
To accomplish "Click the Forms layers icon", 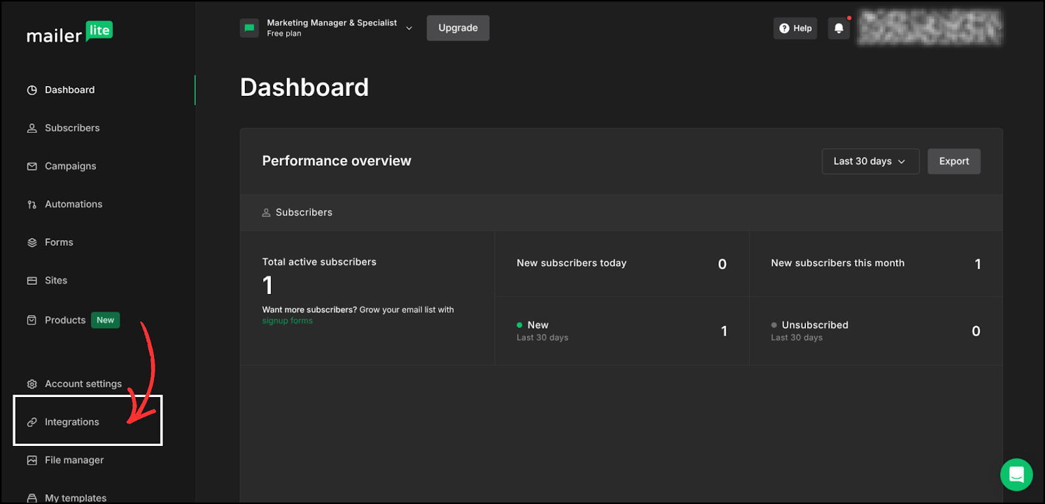I will pos(32,243).
